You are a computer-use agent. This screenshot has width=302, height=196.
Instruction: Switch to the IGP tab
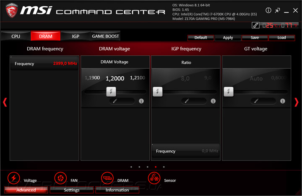pos(75,36)
